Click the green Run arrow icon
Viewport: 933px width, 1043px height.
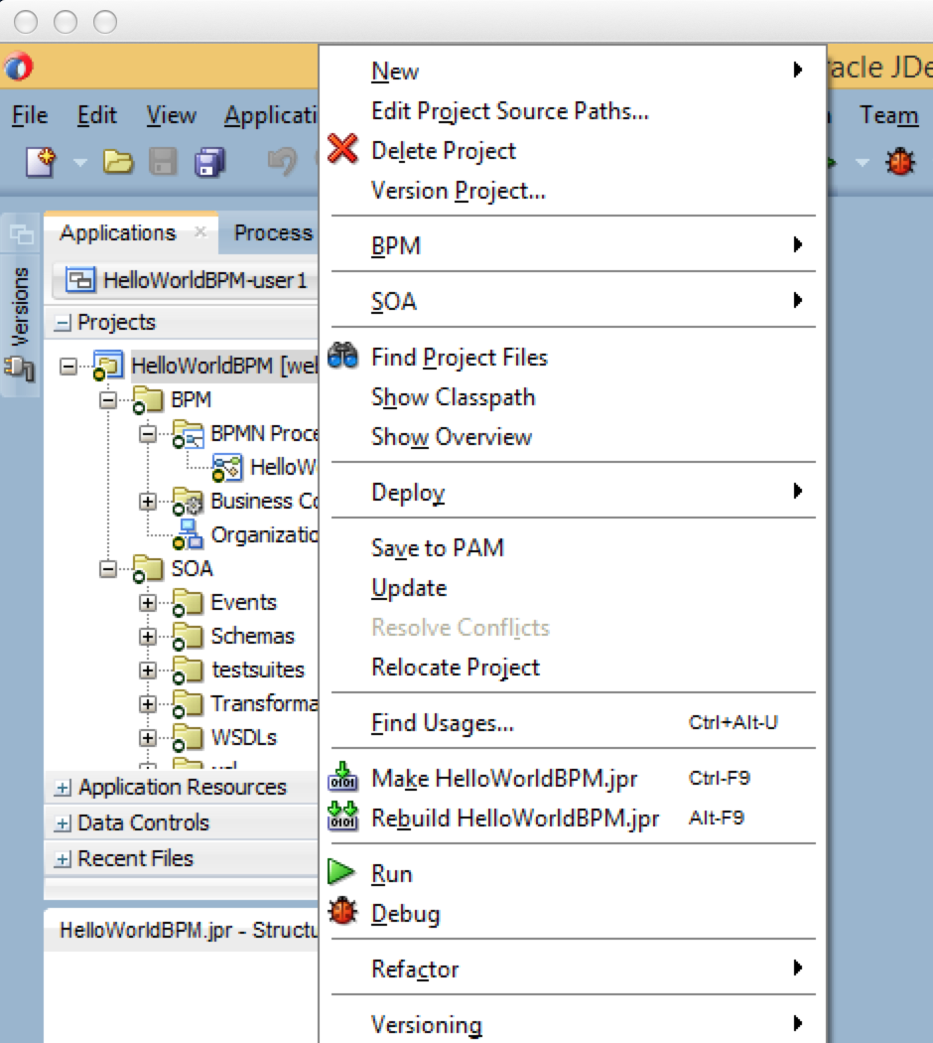pyautogui.click(x=341, y=871)
